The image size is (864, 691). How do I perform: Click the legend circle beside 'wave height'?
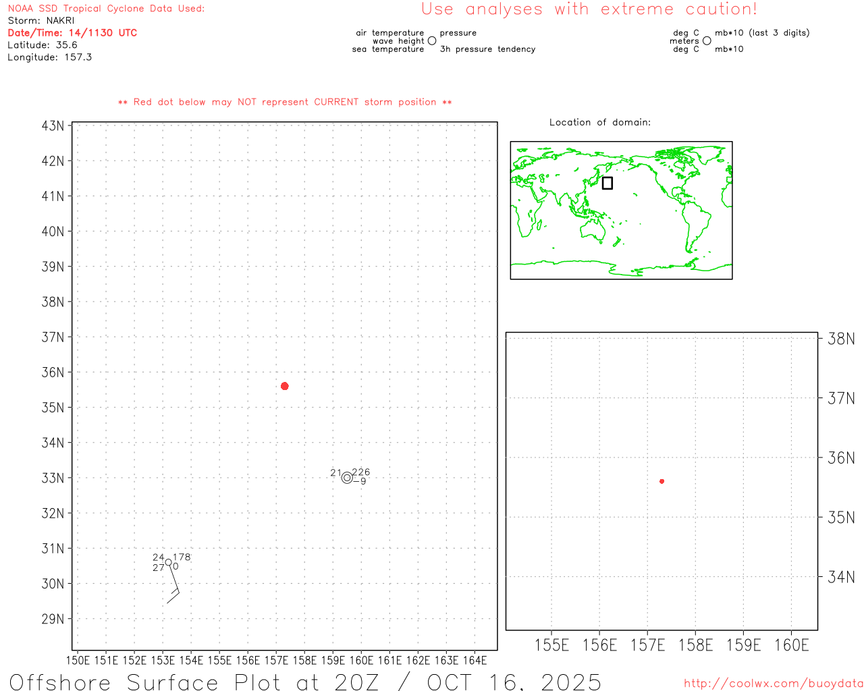click(x=432, y=40)
